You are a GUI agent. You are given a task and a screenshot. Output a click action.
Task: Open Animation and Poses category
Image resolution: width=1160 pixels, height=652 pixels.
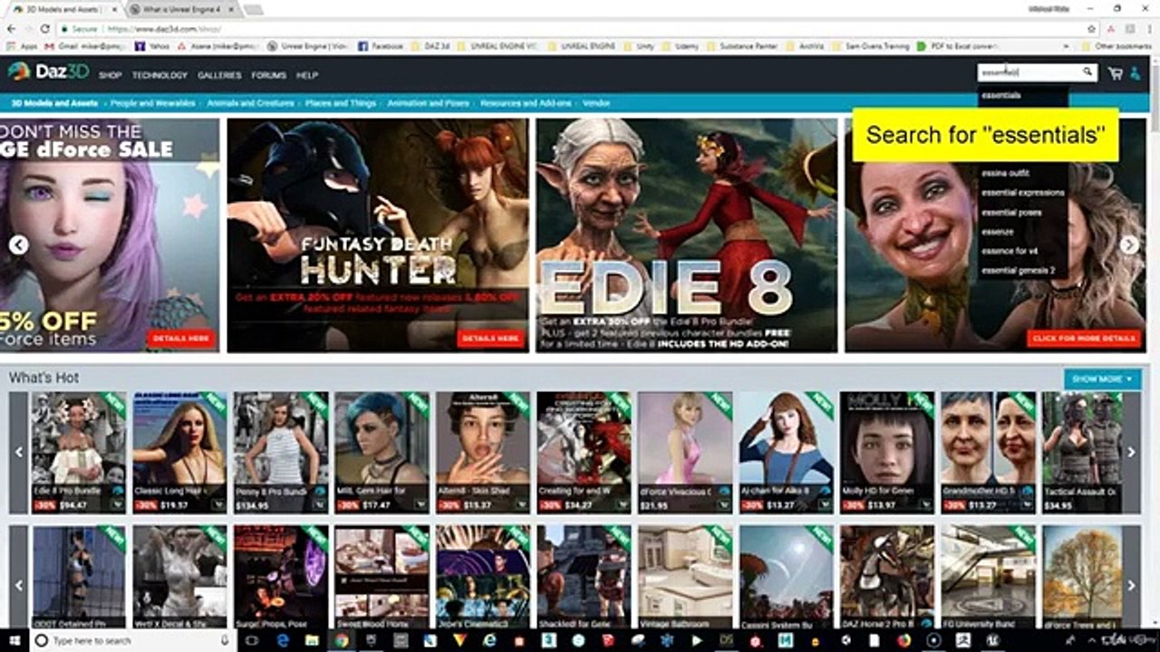point(429,103)
